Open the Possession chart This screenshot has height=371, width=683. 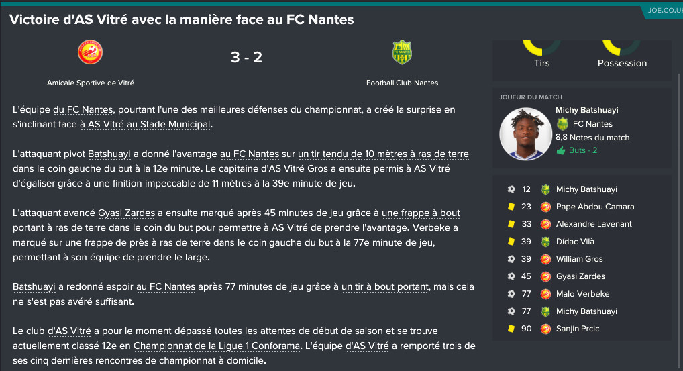pyautogui.click(x=622, y=54)
